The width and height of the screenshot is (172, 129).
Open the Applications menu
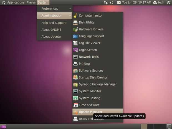(x=16, y=2)
